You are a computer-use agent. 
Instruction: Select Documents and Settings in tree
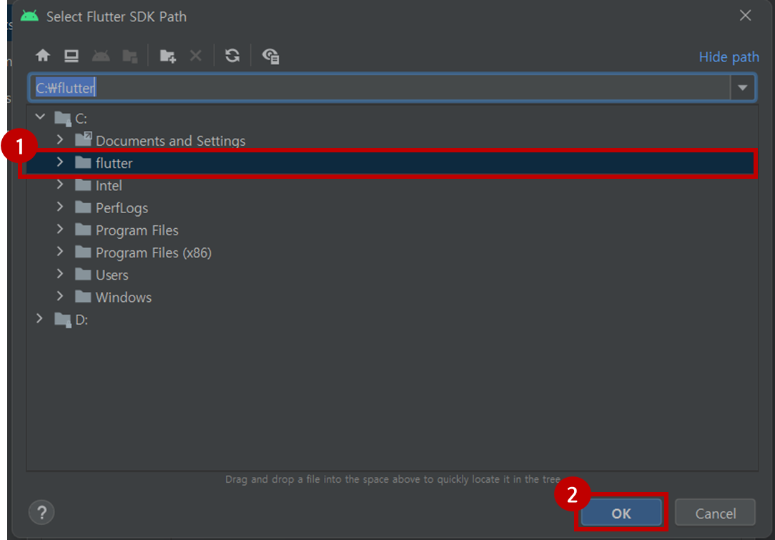tap(393, 140)
